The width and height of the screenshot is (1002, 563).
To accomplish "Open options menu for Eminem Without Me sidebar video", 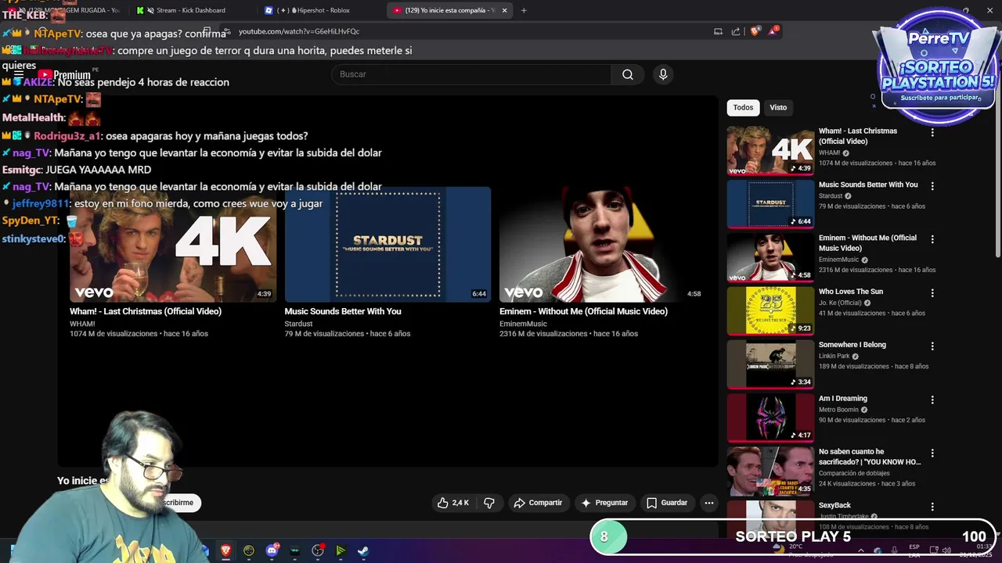I will point(932,239).
